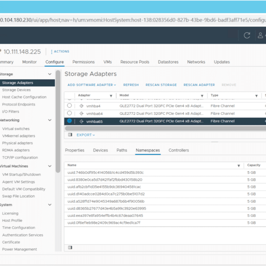Collapse the Storage section chevron
The width and height of the screenshot is (266, 266).
[50, 74]
